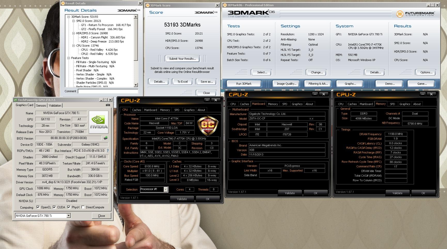This screenshot has height=249, width=447.
Task: Click the 3DMark06 logo in main window
Action: [251, 14]
